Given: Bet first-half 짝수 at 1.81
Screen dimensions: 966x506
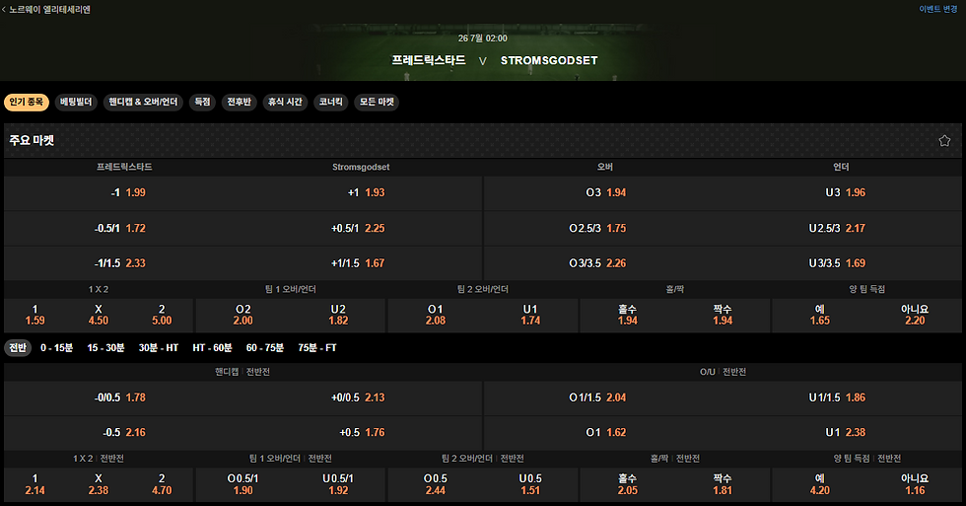Looking at the screenshot, I should [723, 484].
